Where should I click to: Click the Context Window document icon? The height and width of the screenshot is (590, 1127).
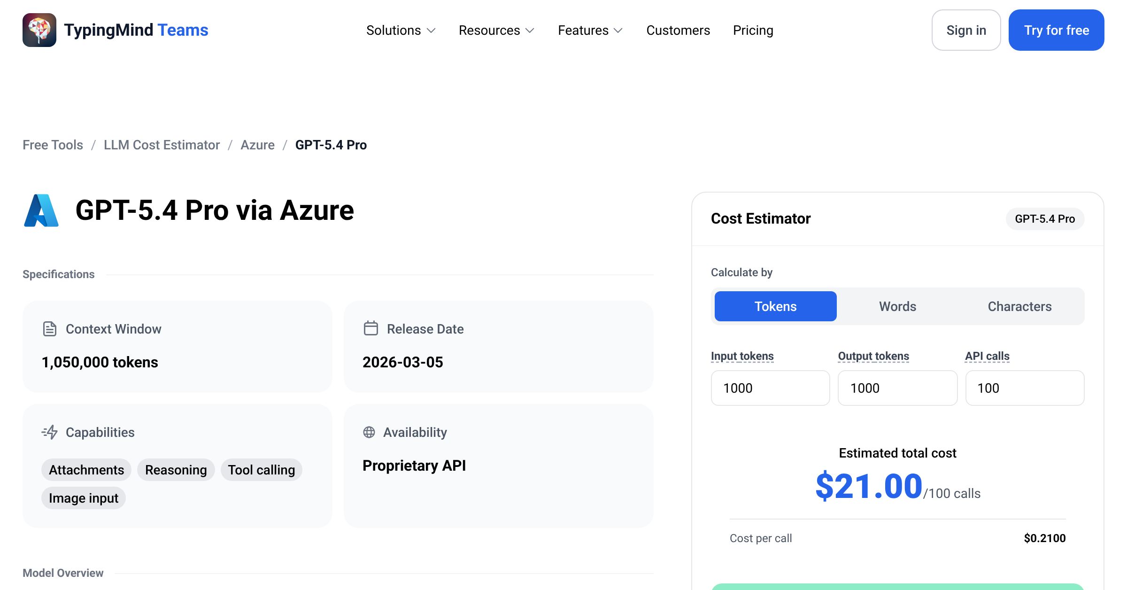click(50, 329)
